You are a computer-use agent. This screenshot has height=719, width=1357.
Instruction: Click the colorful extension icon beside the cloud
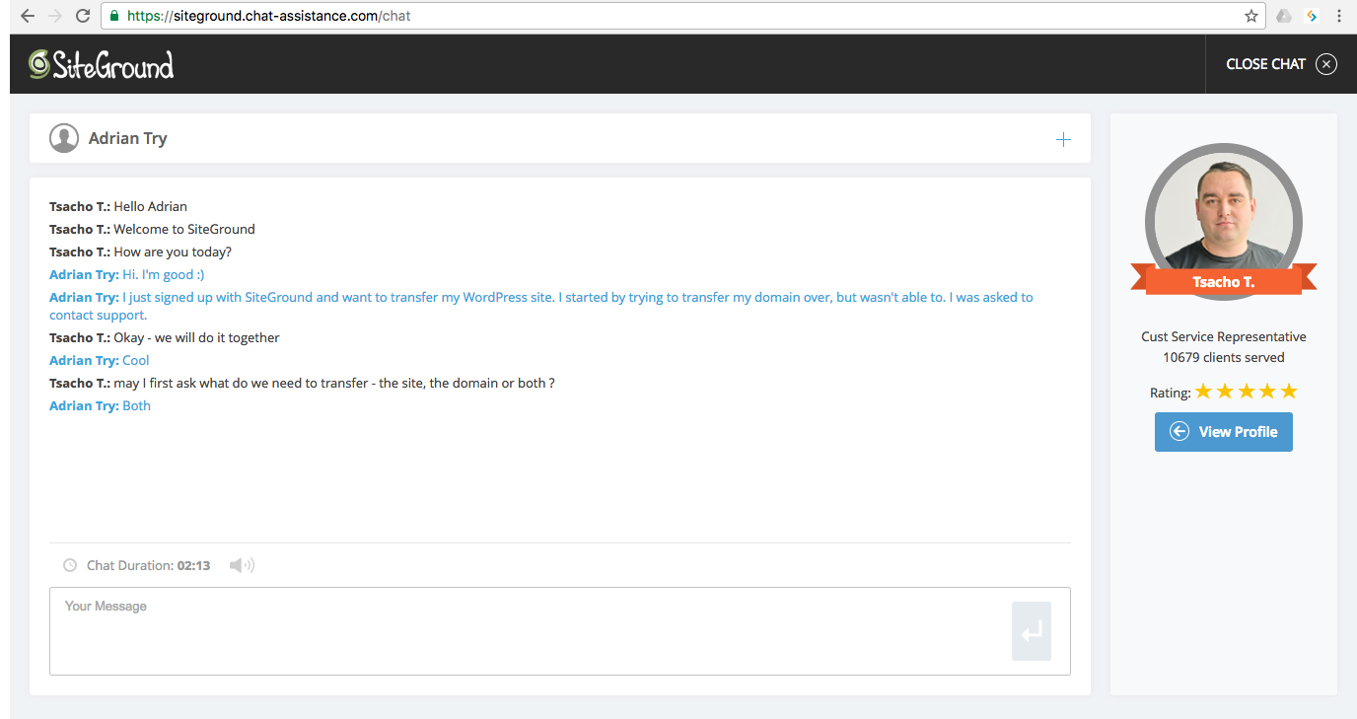tap(1312, 16)
